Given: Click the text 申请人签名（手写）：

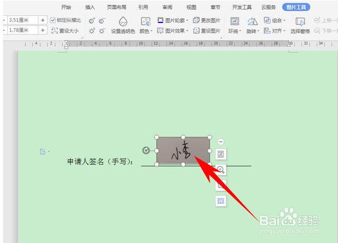Looking at the screenshot, I should 100,162.
